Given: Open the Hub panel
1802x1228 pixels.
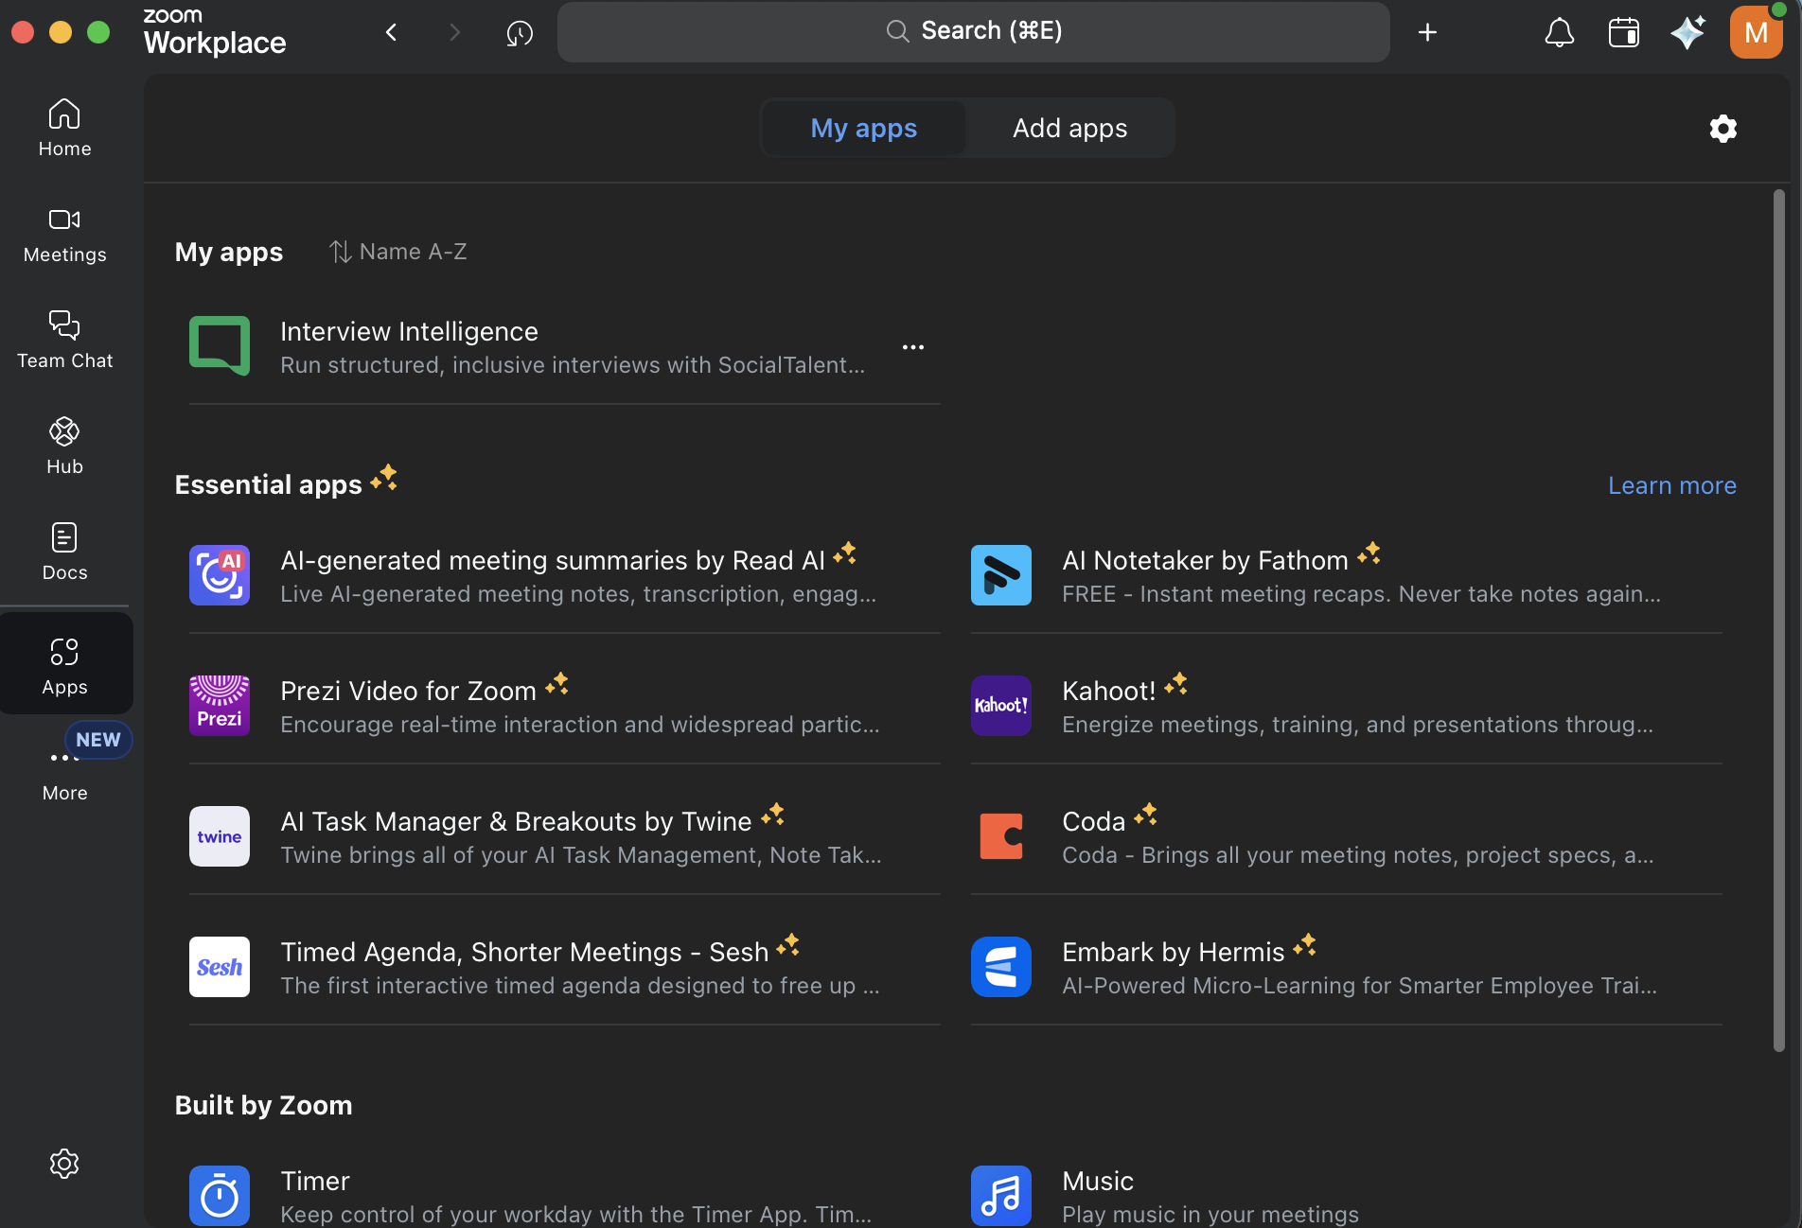Looking at the screenshot, I should pos(64,445).
